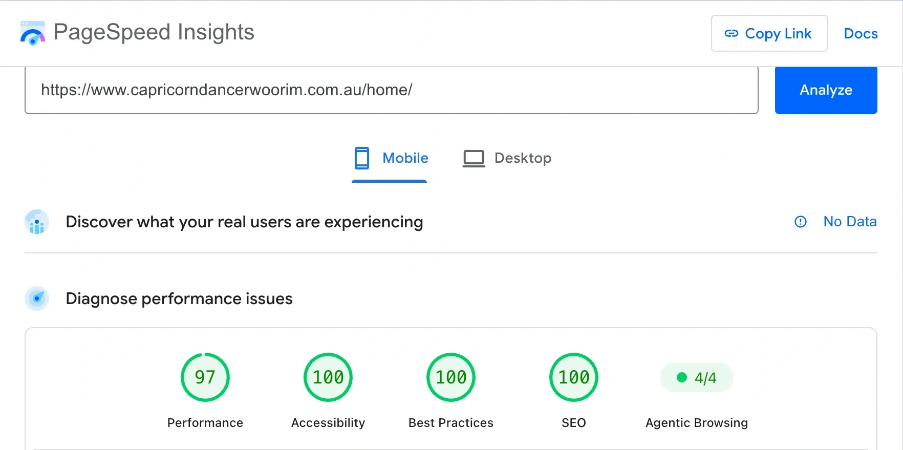Open the Accessibility score gauge
This screenshot has width=903, height=450.
[x=328, y=377]
